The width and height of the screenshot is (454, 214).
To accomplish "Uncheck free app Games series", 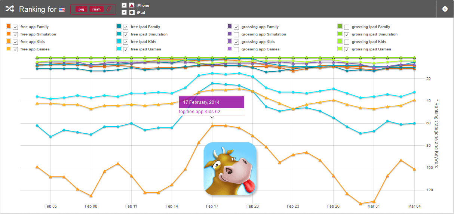I will 15,49.
